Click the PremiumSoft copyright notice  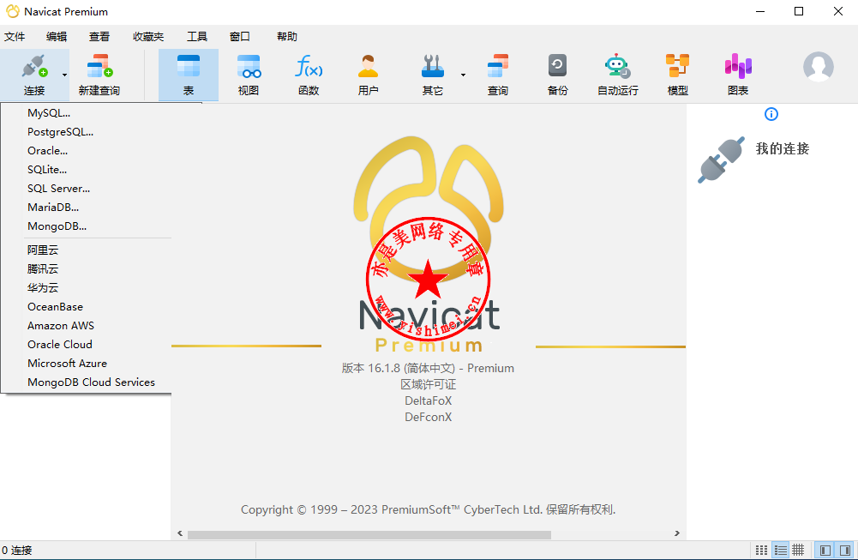[x=429, y=509]
